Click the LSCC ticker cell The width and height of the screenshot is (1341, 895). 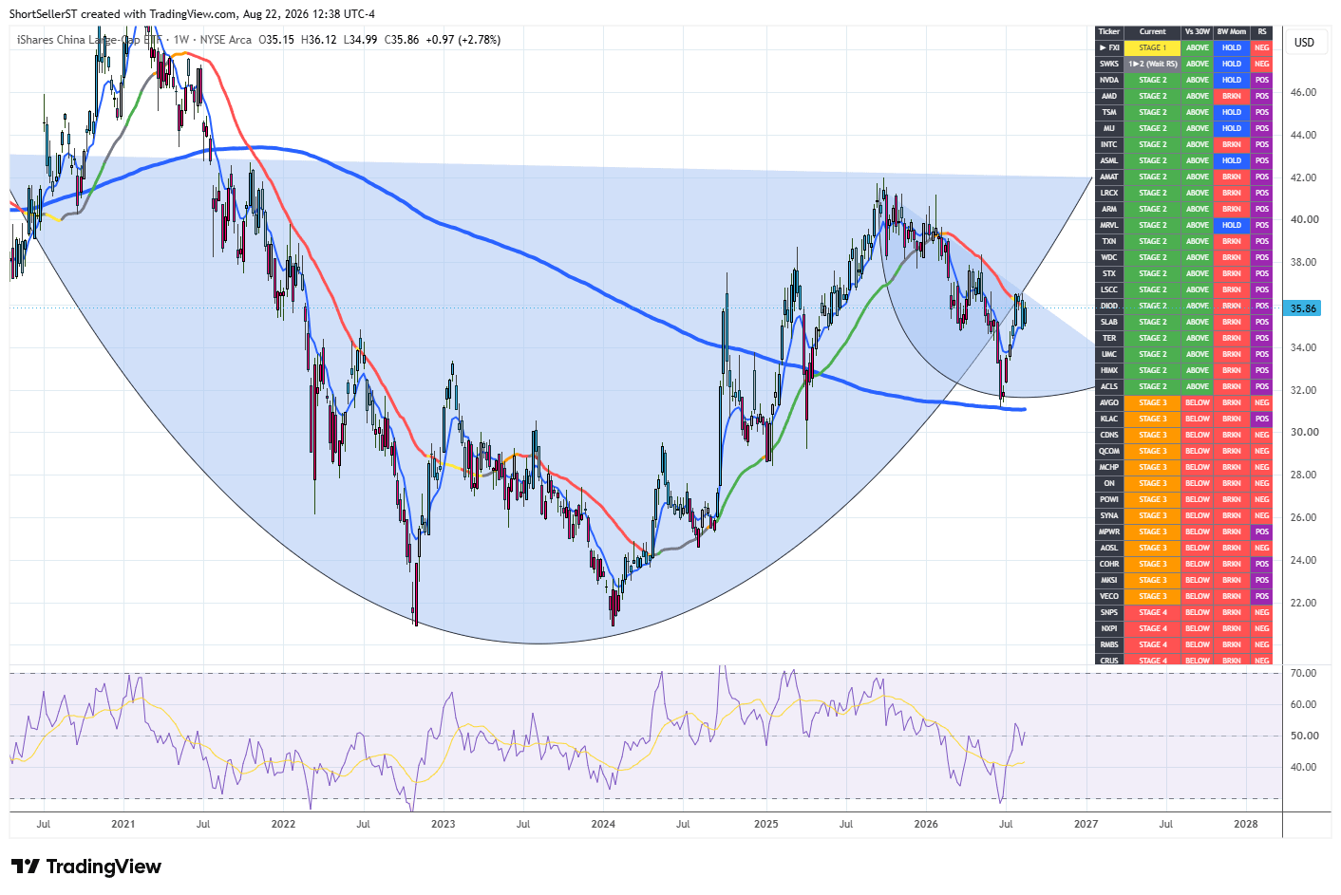(1109, 289)
